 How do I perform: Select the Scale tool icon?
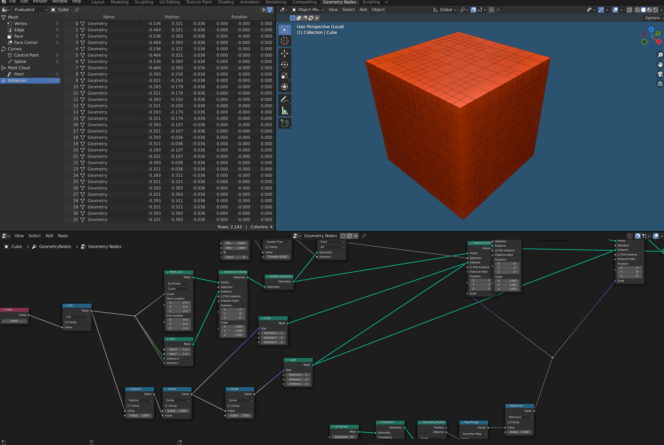(284, 76)
